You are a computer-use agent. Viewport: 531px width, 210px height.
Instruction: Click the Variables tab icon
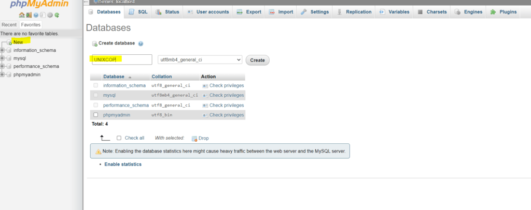(382, 12)
